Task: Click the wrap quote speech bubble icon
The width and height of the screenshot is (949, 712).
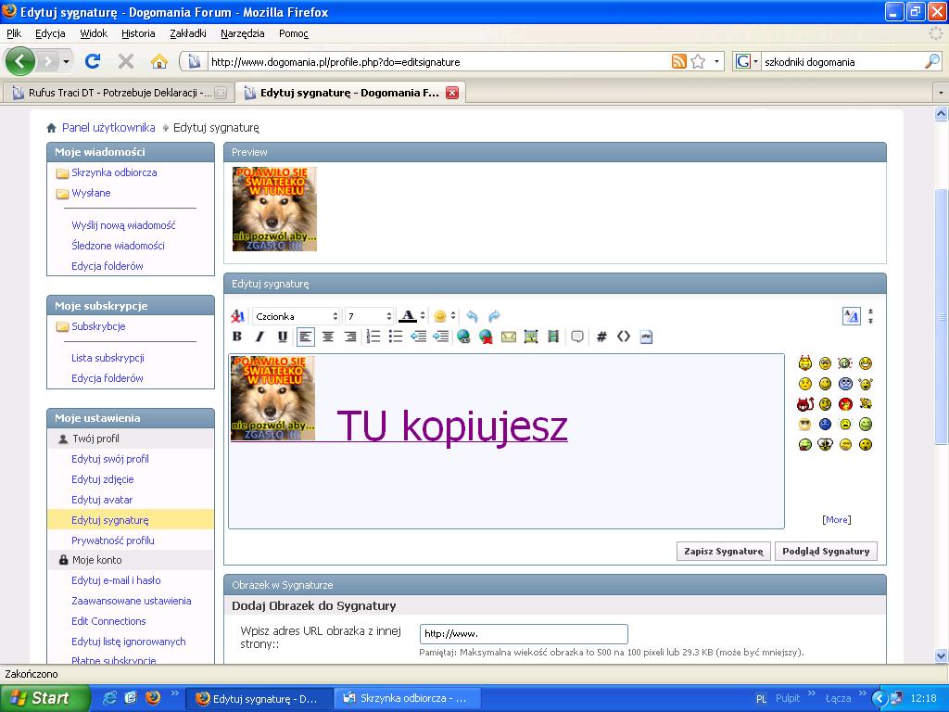Action: pyautogui.click(x=576, y=337)
